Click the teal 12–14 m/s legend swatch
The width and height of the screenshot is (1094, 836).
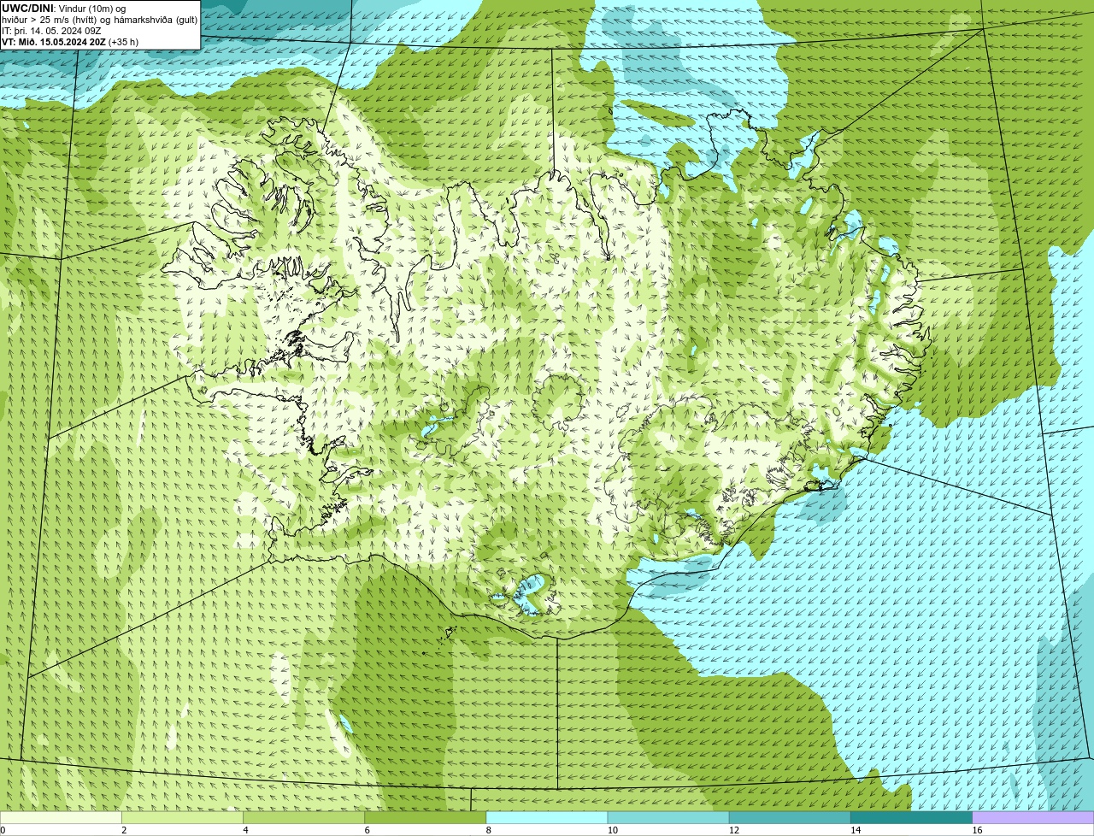790,817
